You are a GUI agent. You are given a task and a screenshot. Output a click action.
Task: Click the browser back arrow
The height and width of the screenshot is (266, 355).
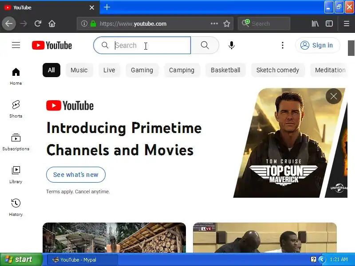[x=9, y=23]
